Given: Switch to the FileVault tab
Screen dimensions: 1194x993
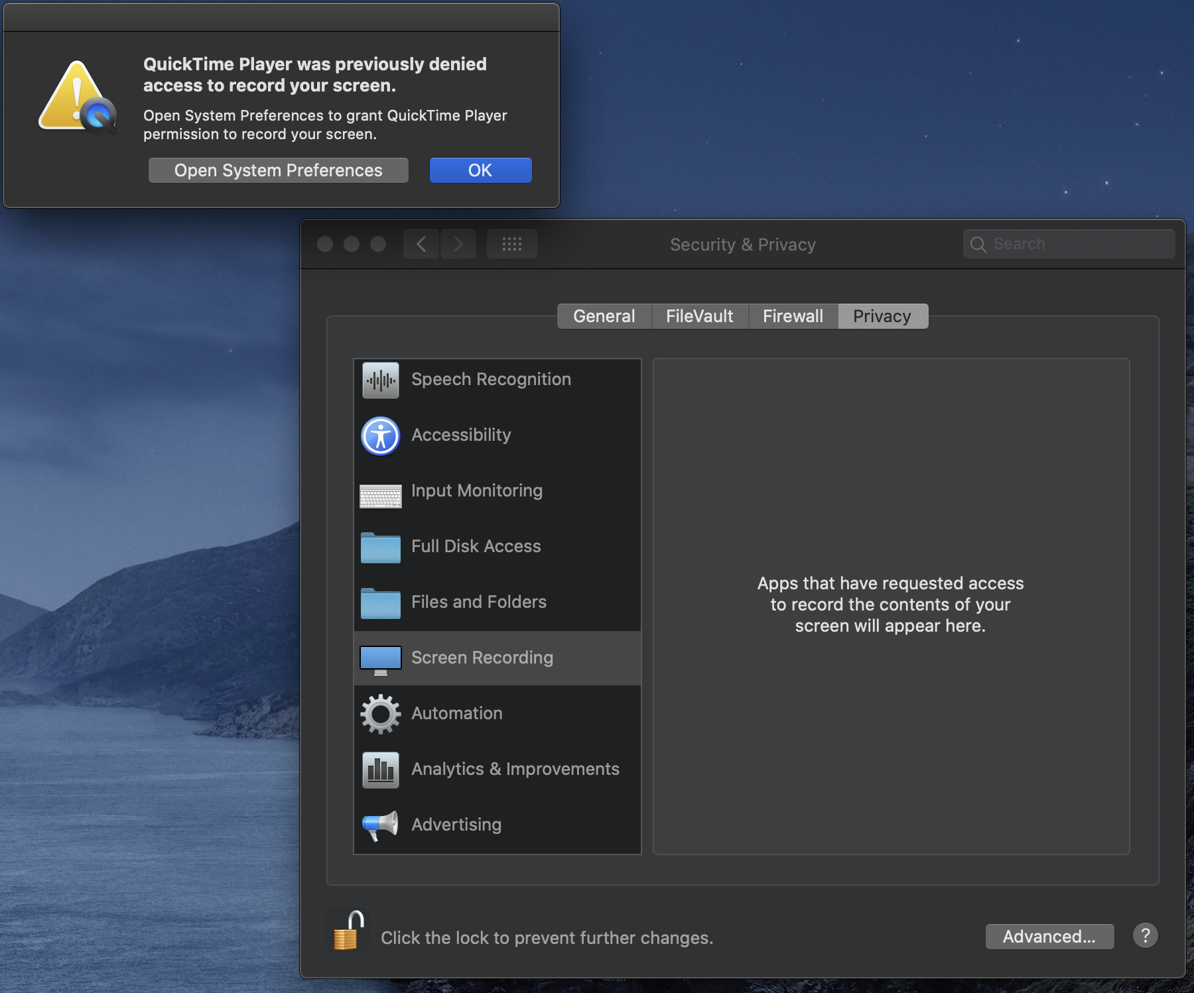Looking at the screenshot, I should pos(700,316).
